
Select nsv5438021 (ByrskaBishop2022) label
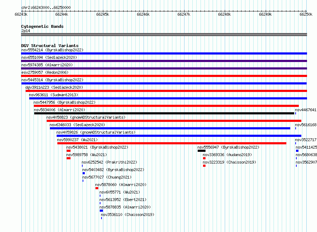tap(97, 147)
